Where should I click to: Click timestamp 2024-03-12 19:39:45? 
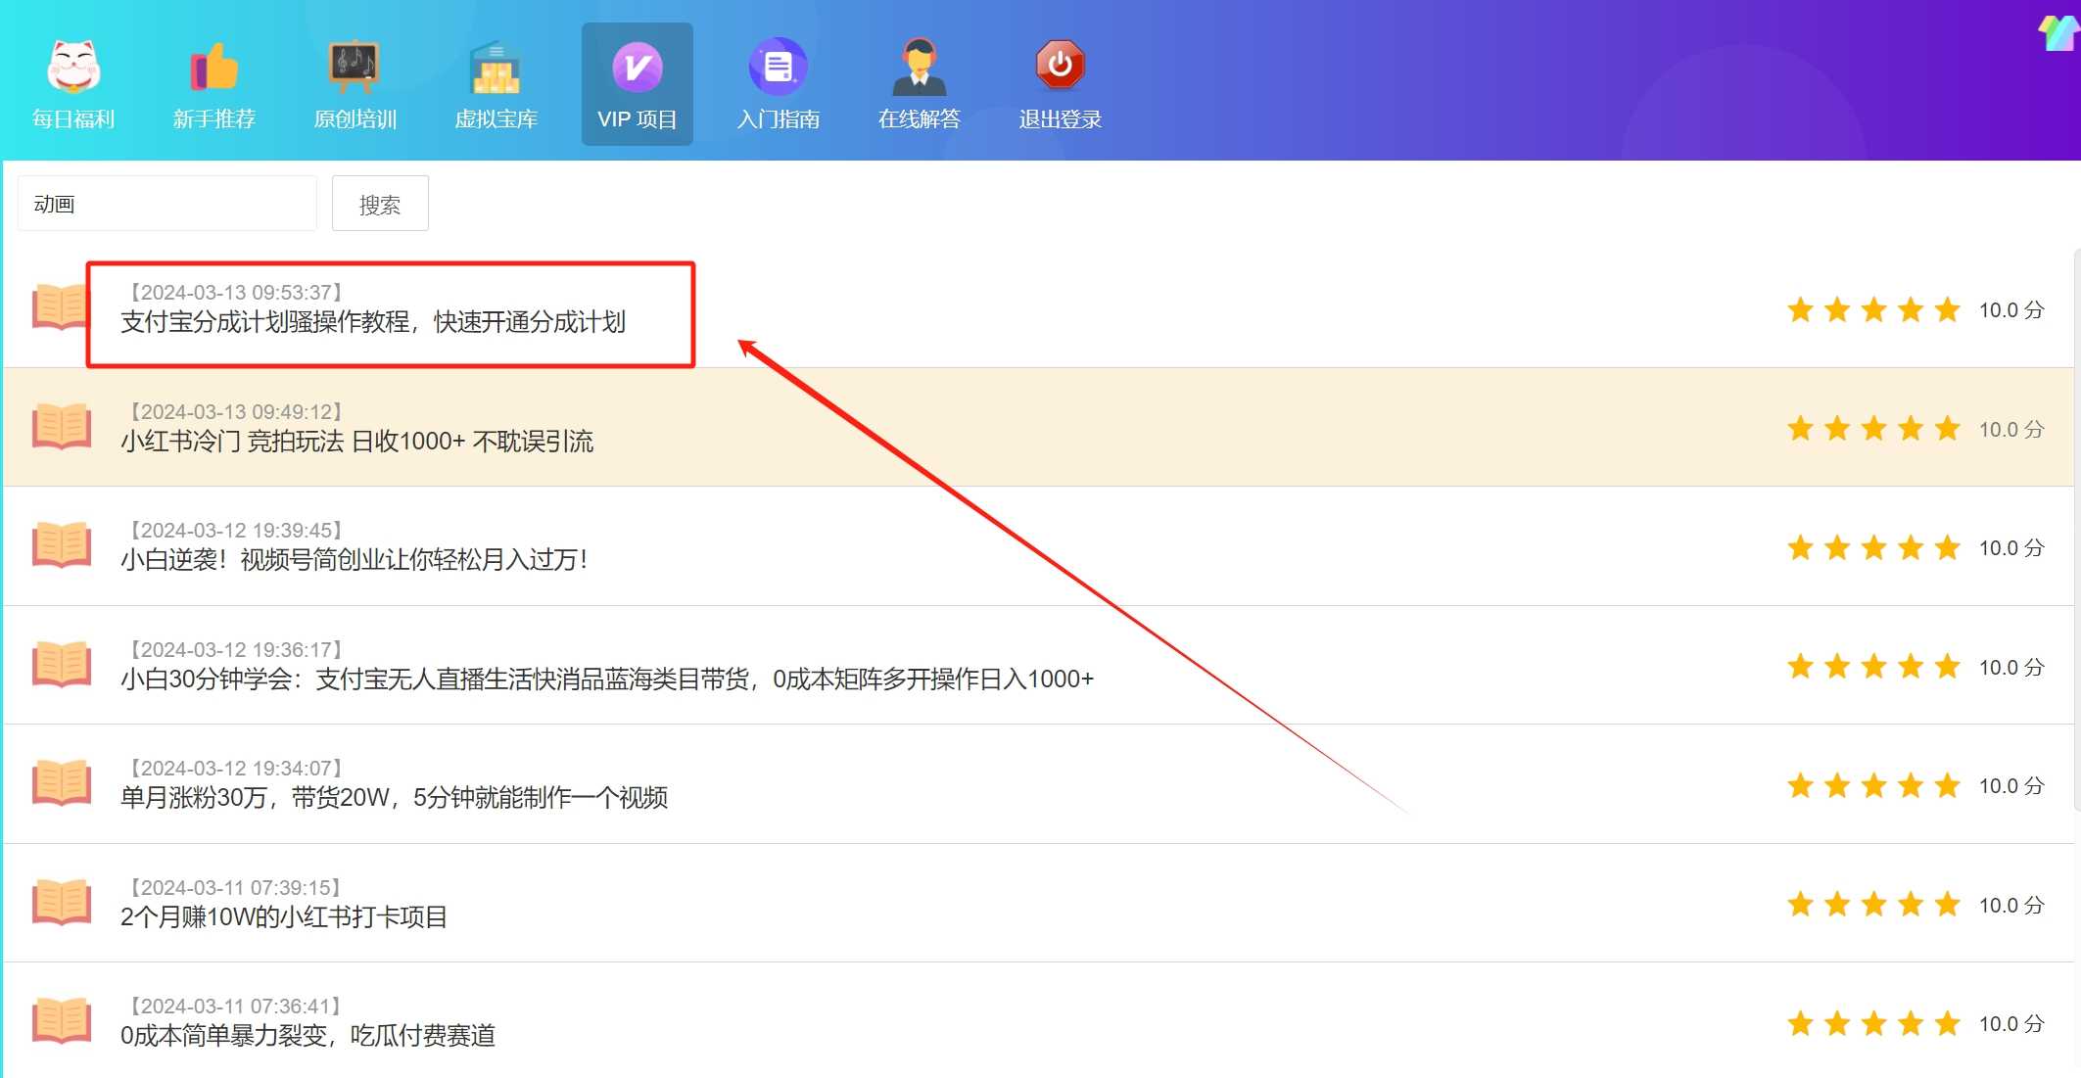236,531
